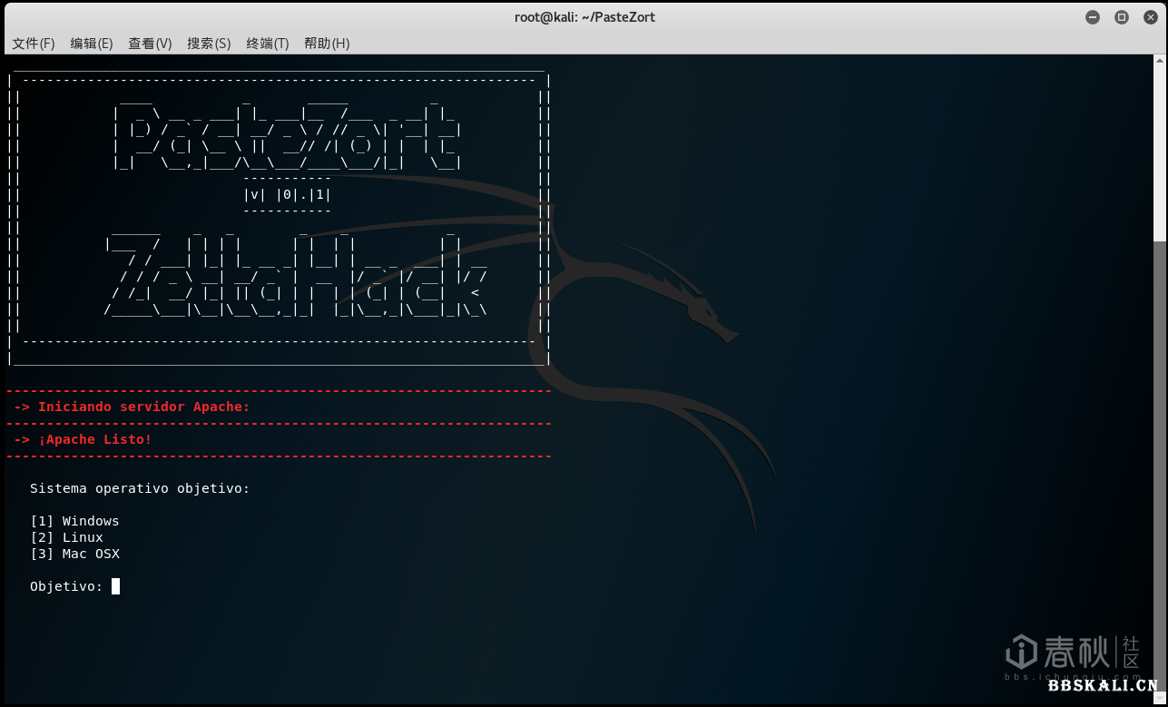The image size is (1168, 707).
Task: Open the 编辑(E) menu
Action: tap(92, 44)
